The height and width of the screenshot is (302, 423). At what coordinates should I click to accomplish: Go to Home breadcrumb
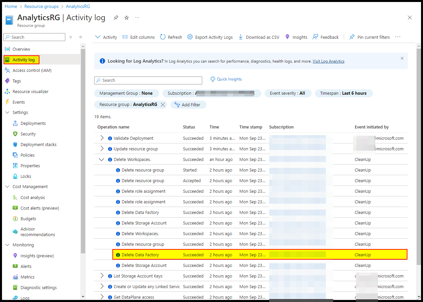point(11,6)
